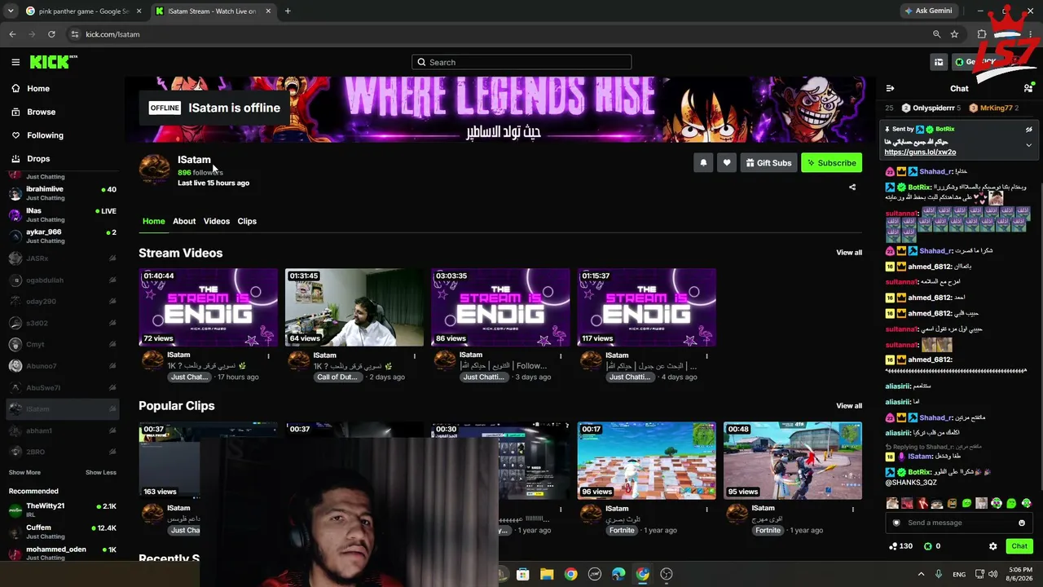Viewport: 1043px width, 587px height.
Task: Open the 96 views Fortnite clip
Action: (647, 461)
